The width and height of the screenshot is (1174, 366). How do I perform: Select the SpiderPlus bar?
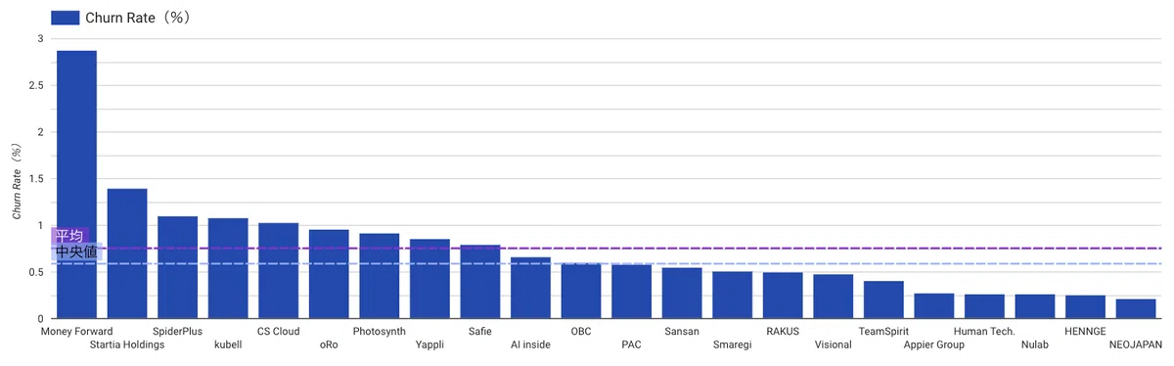(x=178, y=267)
